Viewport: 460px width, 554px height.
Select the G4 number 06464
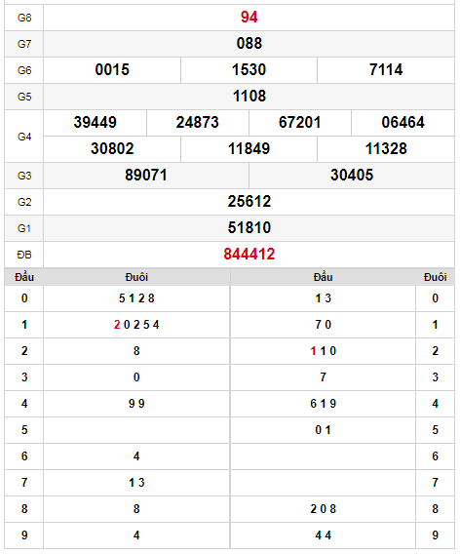[x=402, y=123]
